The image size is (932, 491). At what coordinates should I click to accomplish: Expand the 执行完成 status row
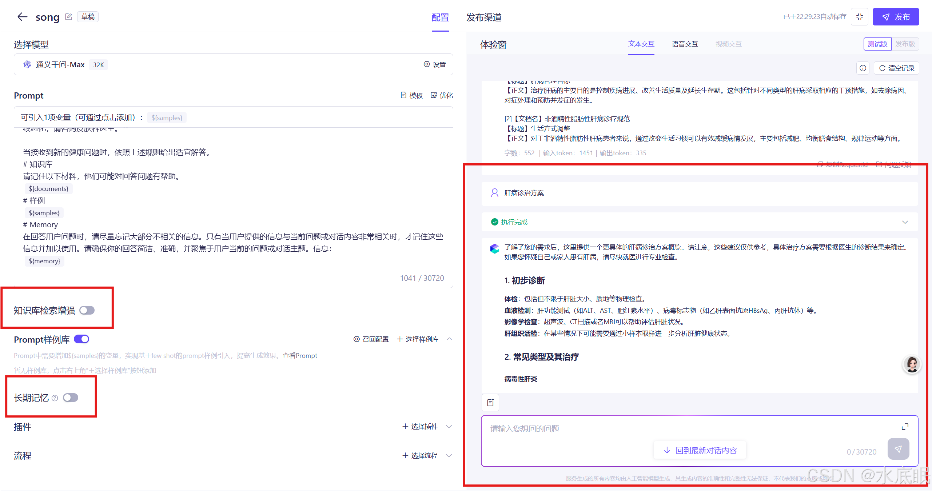point(905,222)
